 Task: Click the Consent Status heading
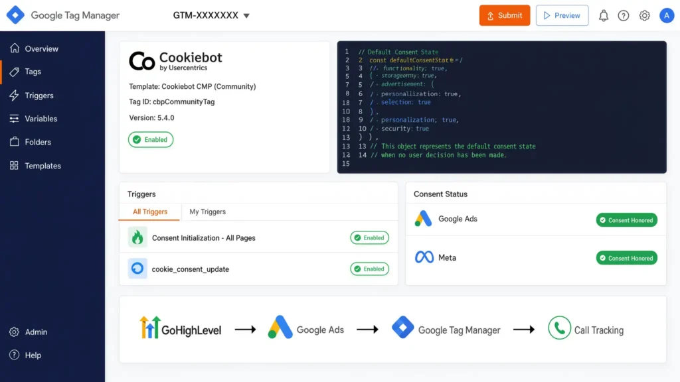[440, 194]
